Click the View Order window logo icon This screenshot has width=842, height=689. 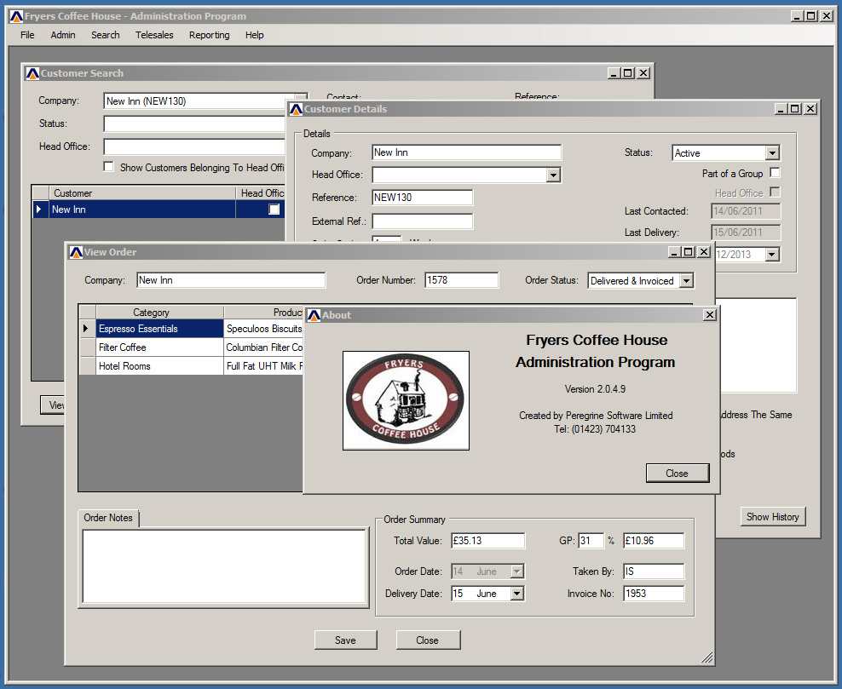pos(76,252)
